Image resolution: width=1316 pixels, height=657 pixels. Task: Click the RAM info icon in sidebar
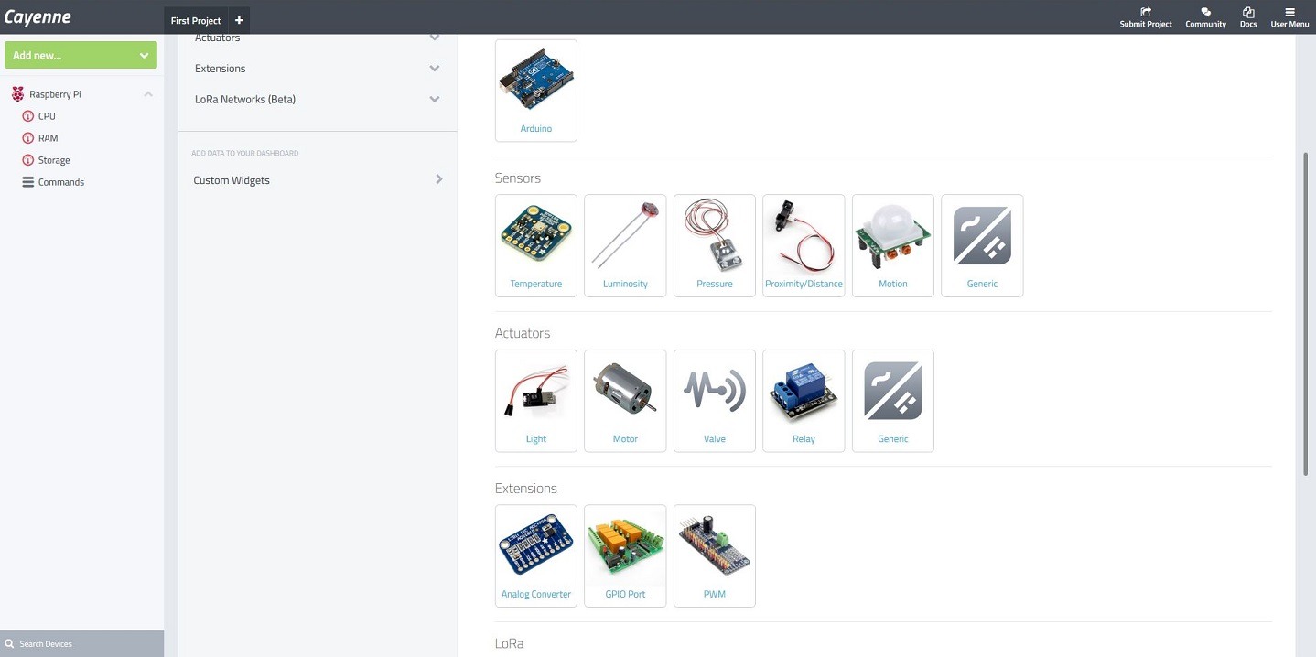[x=27, y=138]
